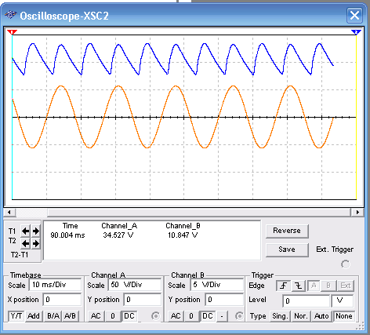Move T1 cursor right arrow

point(36,231)
